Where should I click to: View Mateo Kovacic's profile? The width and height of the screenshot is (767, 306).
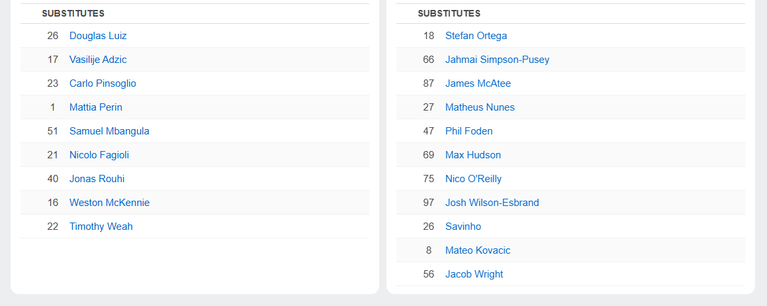pyautogui.click(x=478, y=250)
